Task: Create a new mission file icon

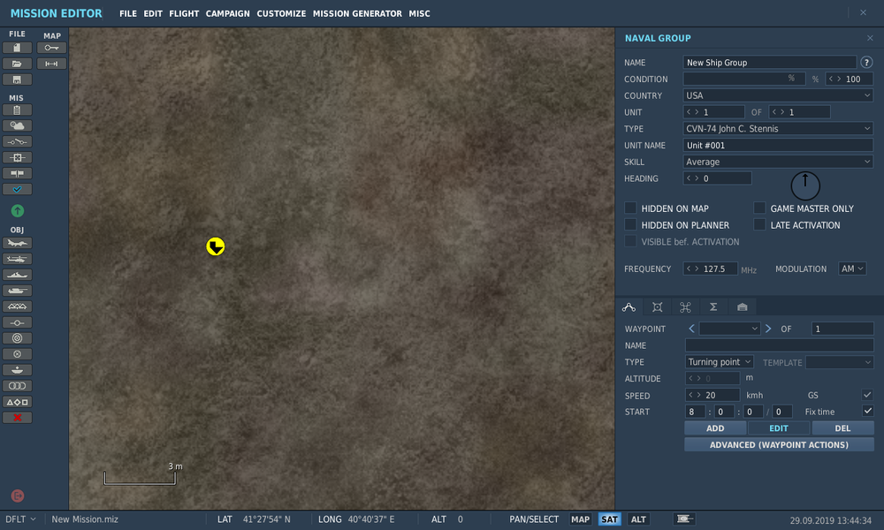Action: click(x=17, y=48)
